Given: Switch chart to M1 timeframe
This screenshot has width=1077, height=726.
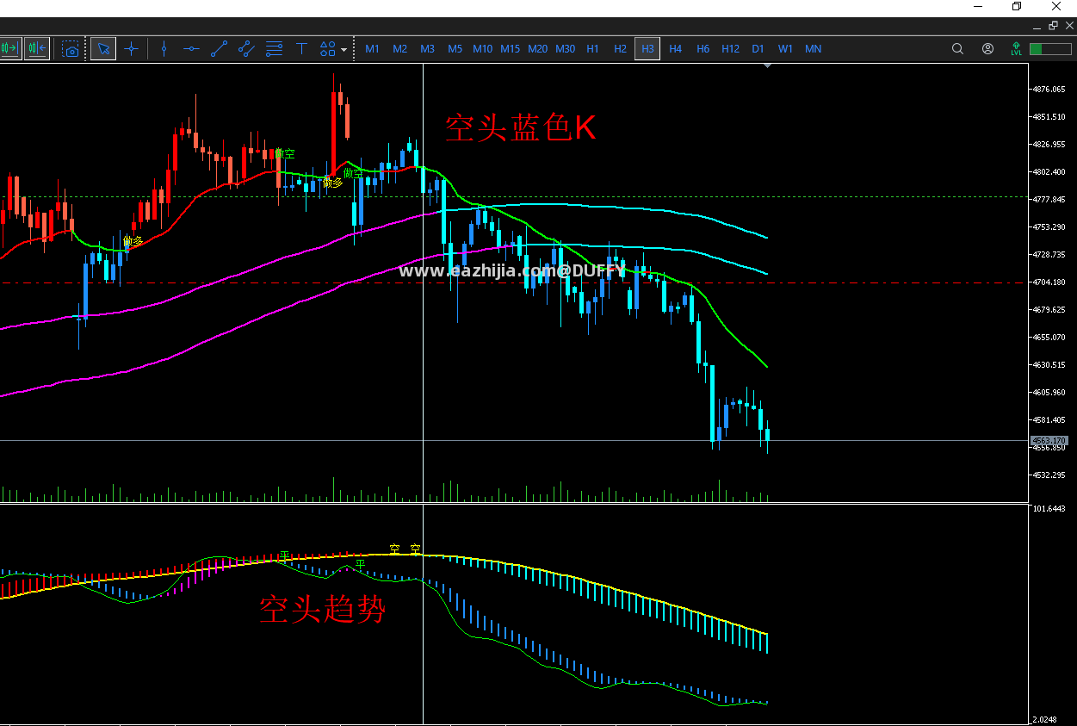Looking at the screenshot, I should click(372, 49).
